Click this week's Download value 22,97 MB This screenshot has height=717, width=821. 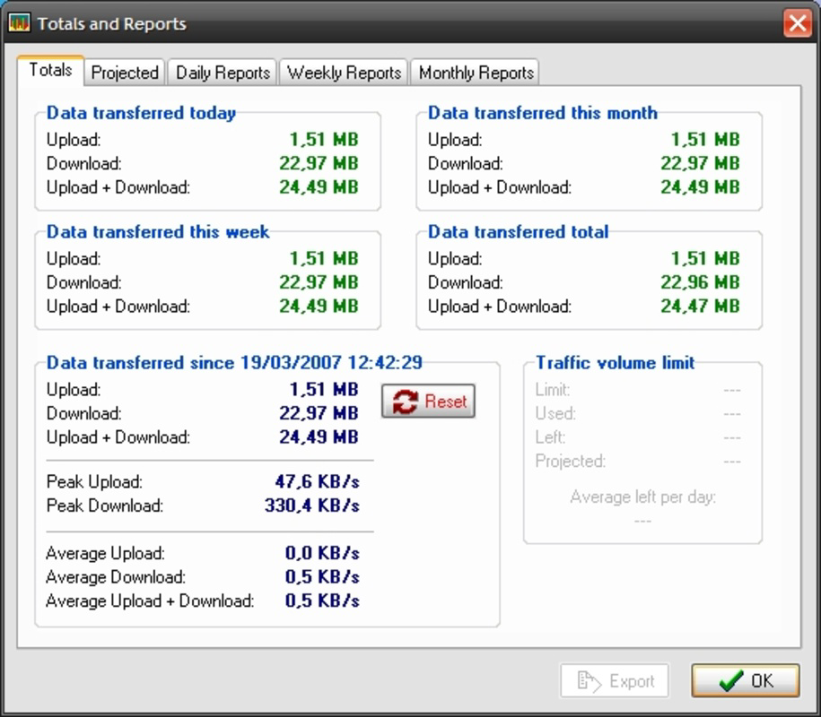[x=319, y=282]
